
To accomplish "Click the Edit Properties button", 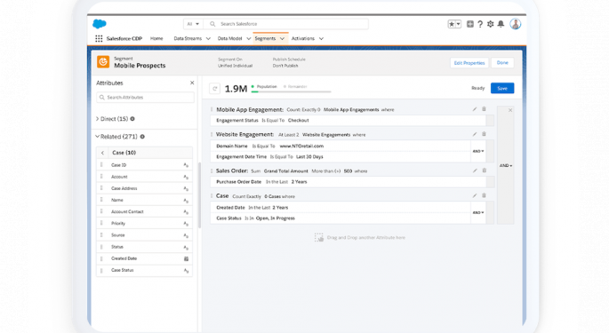I will click(469, 63).
